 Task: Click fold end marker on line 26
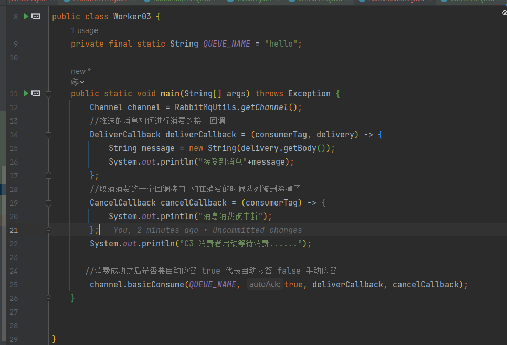(48, 298)
